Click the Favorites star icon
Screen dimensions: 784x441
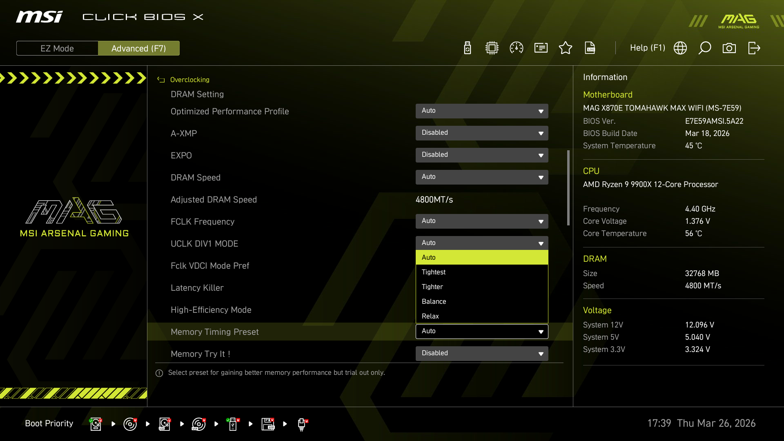pyautogui.click(x=566, y=48)
